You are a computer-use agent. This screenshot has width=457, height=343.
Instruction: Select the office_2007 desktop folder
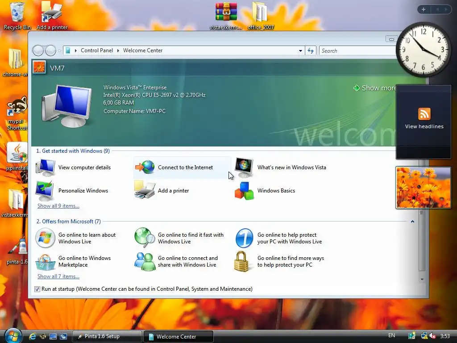[x=261, y=16]
